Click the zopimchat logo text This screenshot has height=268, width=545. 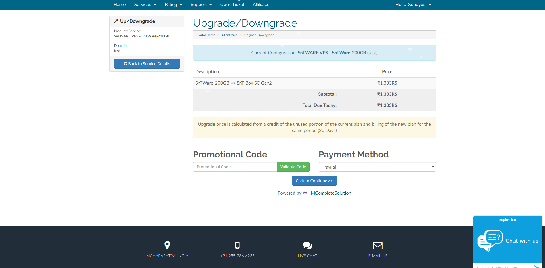click(x=508, y=220)
